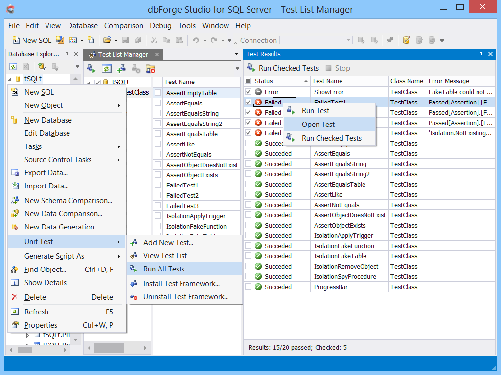Click Database Explorer horizontal scrollbar thumb
501x375 pixels.
25,350
